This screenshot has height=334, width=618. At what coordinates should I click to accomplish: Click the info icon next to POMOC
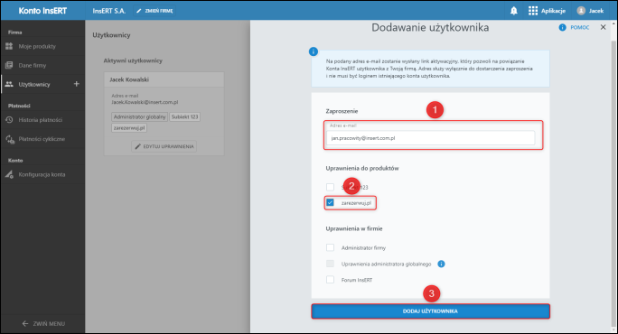point(562,27)
